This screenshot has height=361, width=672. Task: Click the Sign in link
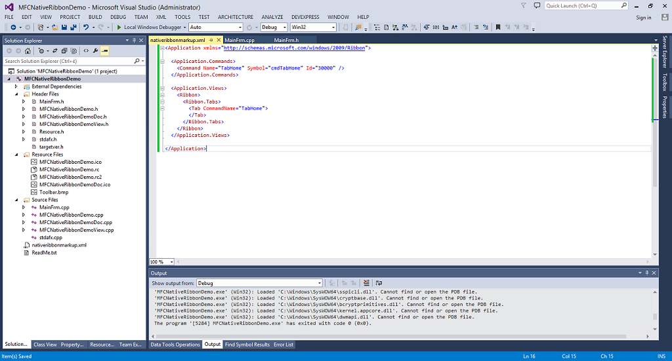643,18
